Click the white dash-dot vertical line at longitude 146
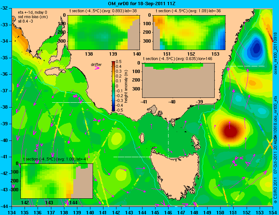The height and width of the screenshot is (215, 279). click(x=168, y=137)
